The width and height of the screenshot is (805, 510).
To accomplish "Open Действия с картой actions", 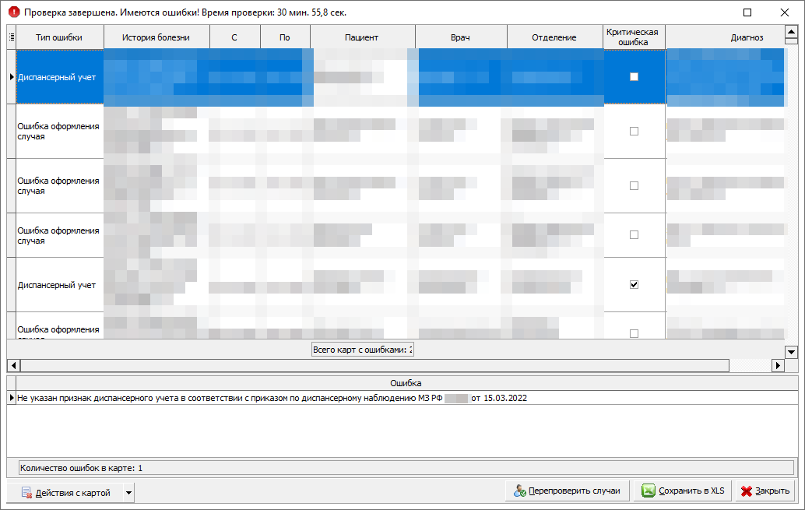I will pos(65,493).
